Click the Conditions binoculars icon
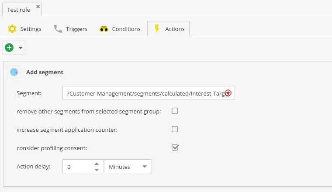Viewport: 332px width, 192px height. pos(104,29)
